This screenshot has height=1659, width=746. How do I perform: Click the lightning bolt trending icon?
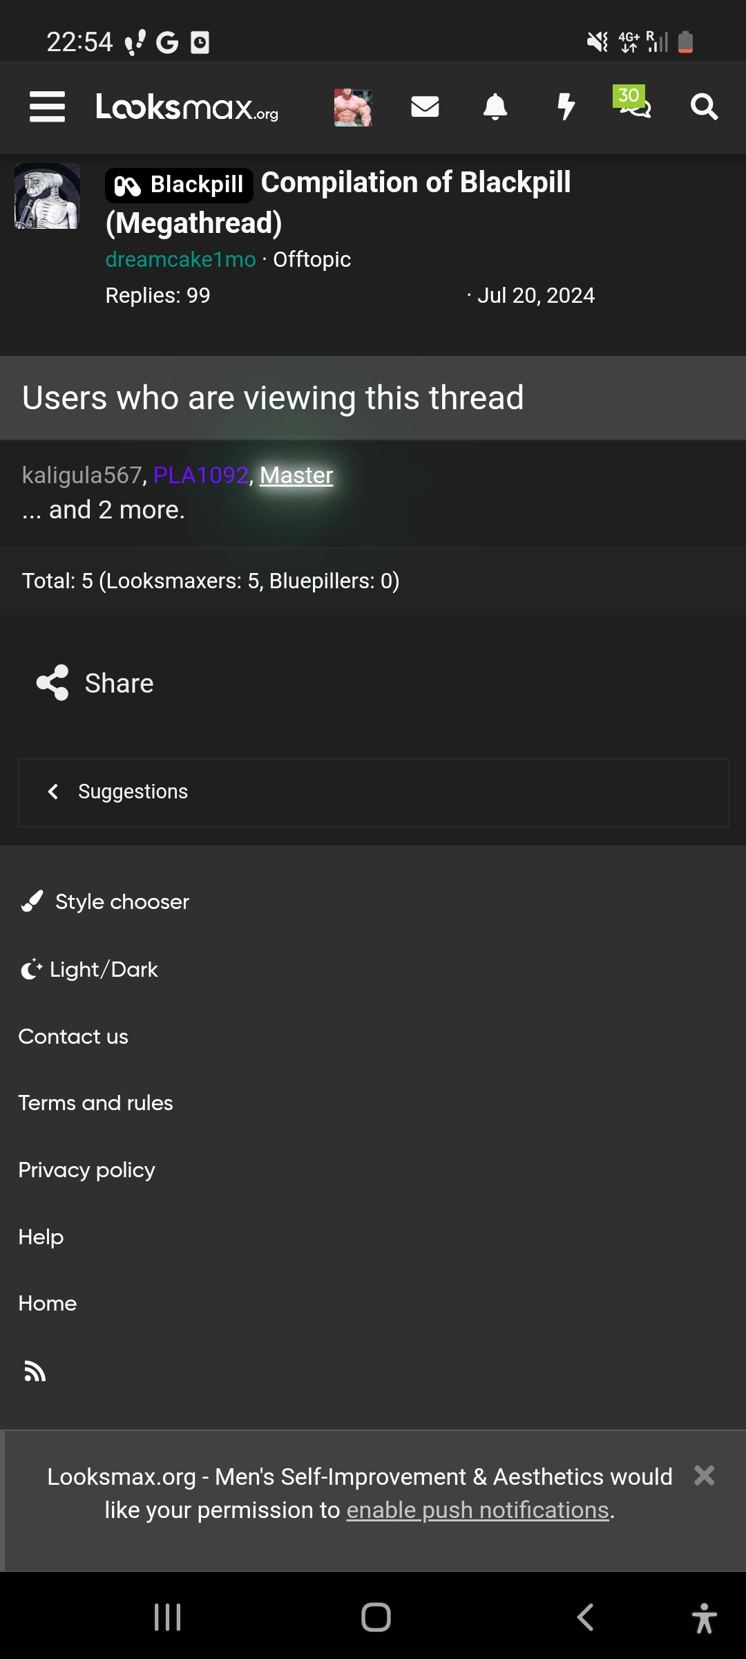click(566, 107)
